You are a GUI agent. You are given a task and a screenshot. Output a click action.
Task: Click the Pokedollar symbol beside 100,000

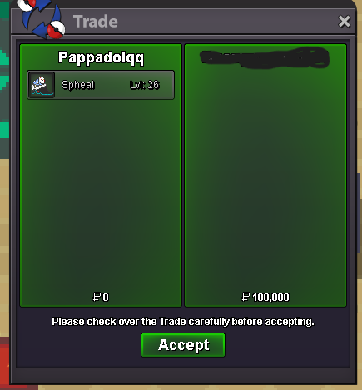[x=245, y=297]
